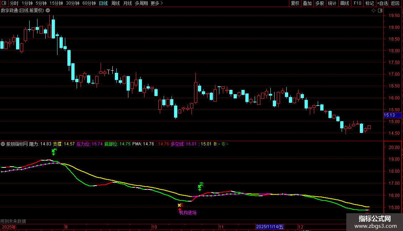The image size is (403, 231).
Task: Open the indicator dropdown beside 股朋指标网
Action: coord(3,144)
